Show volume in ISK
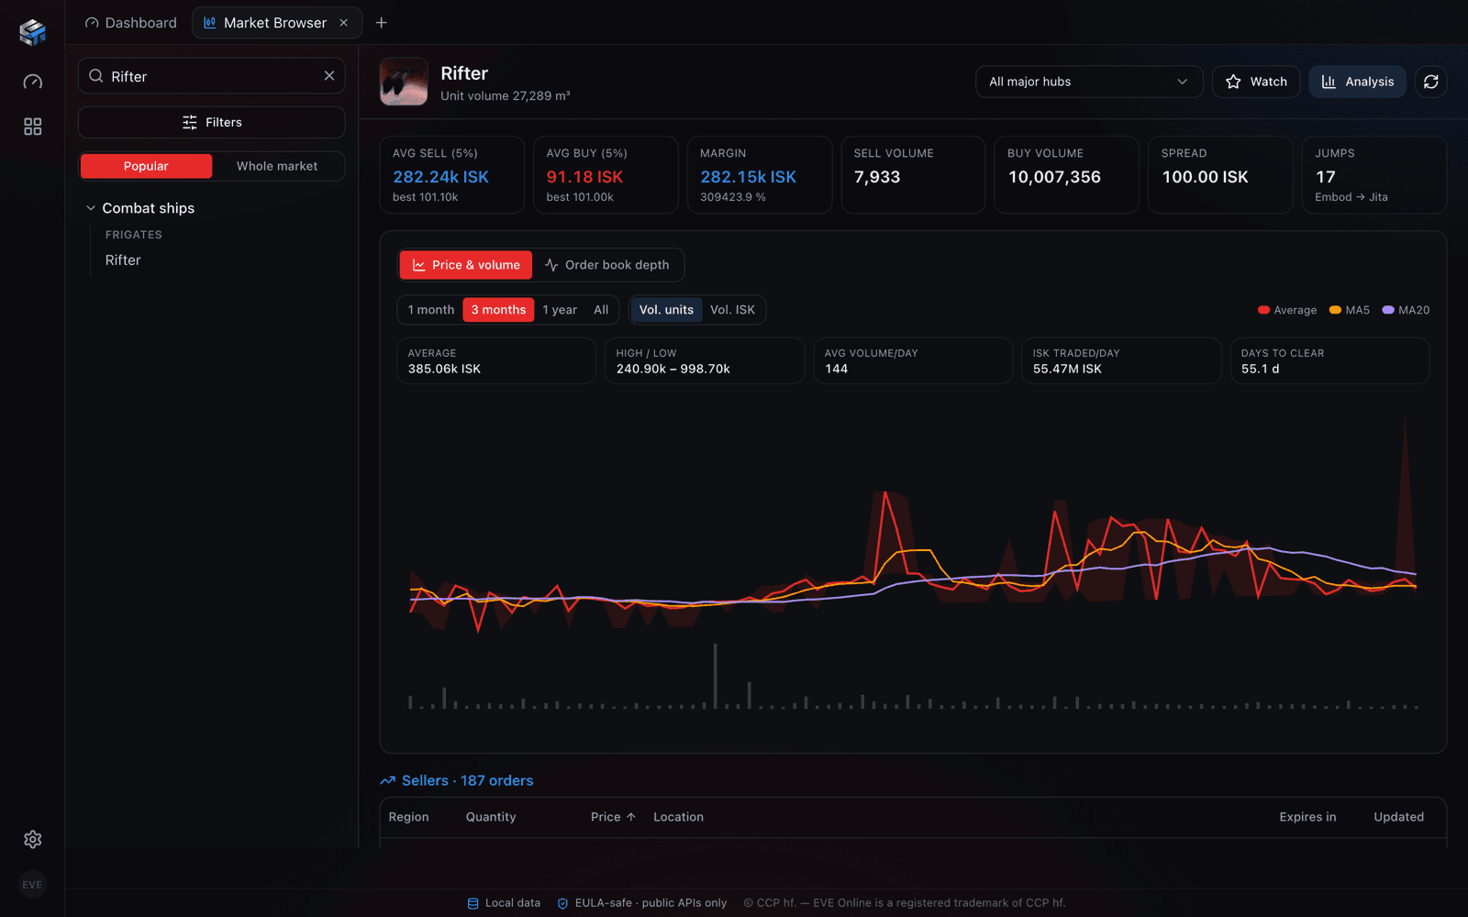1468x917 pixels. (732, 310)
